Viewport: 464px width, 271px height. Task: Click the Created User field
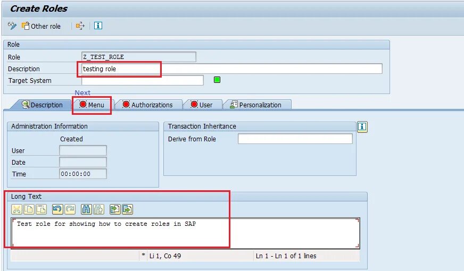pos(83,150)
